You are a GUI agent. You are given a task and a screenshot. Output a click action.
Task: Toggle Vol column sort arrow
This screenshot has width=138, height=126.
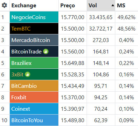coord(112,5)
